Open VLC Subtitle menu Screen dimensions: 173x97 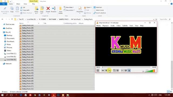tap(125, 26)
